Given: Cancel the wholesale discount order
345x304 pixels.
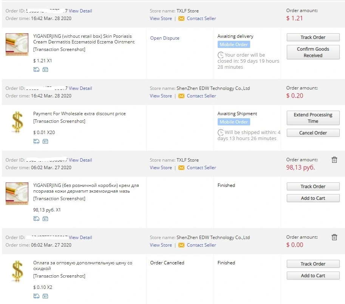Looking at the screenshot, I should [x=313, y=133].
